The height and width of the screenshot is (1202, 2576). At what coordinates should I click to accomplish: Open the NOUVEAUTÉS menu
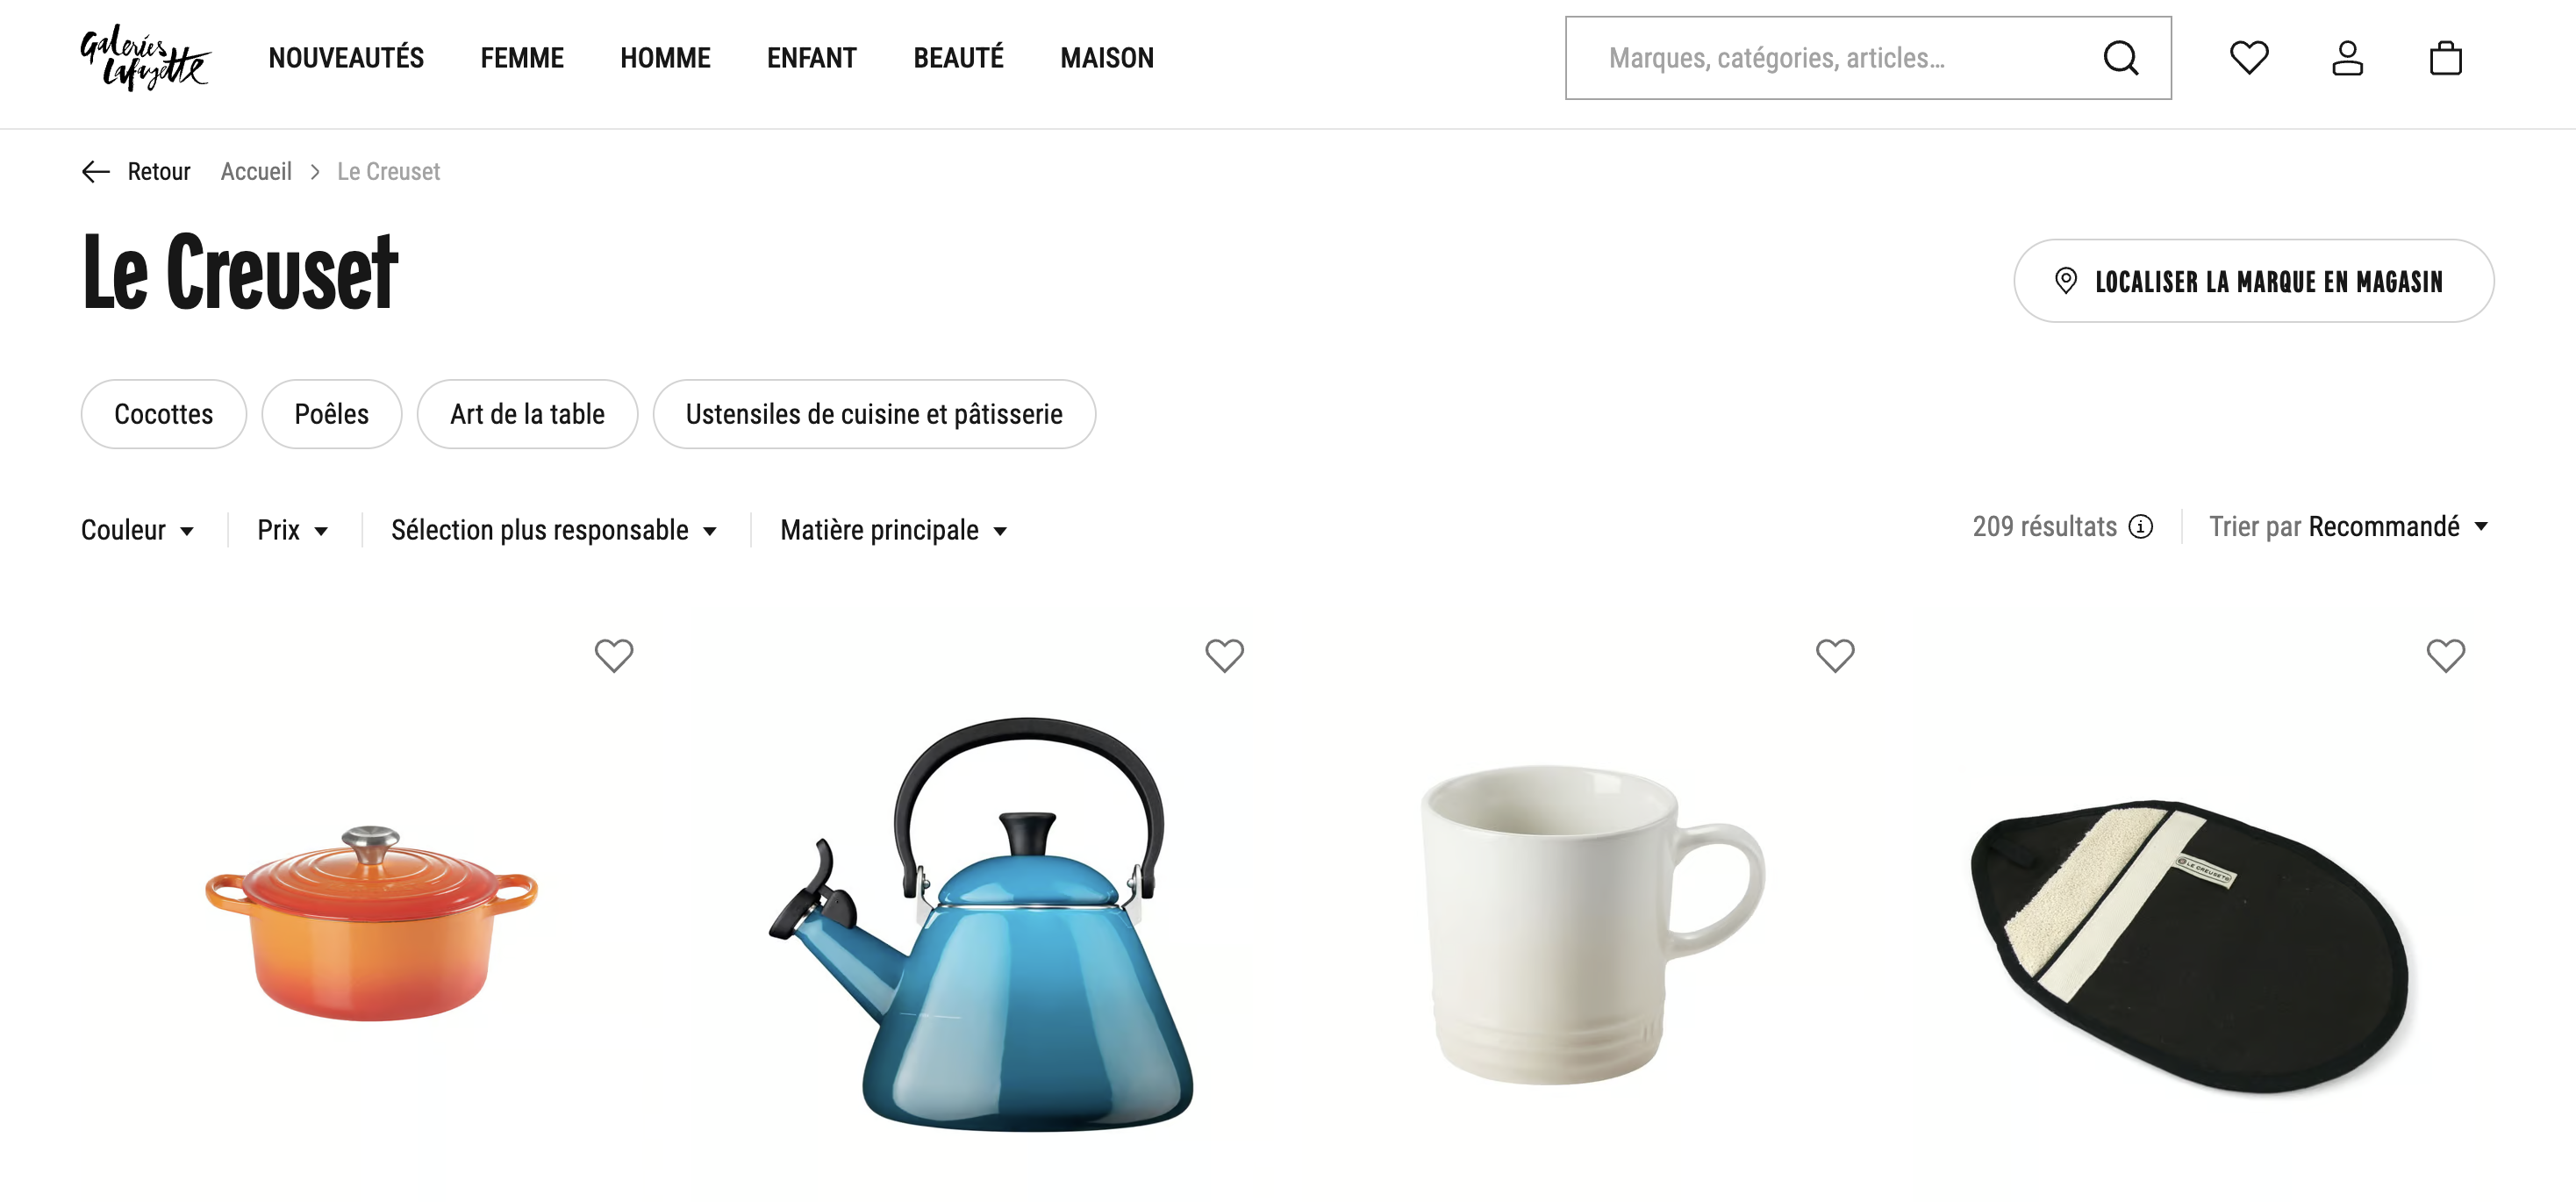[x=346, y=58]
